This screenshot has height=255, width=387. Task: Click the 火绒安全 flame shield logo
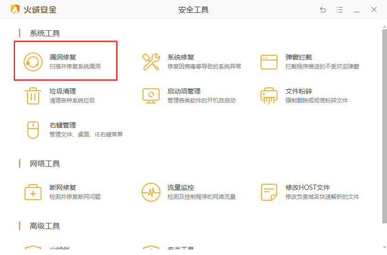pos(15,9)
